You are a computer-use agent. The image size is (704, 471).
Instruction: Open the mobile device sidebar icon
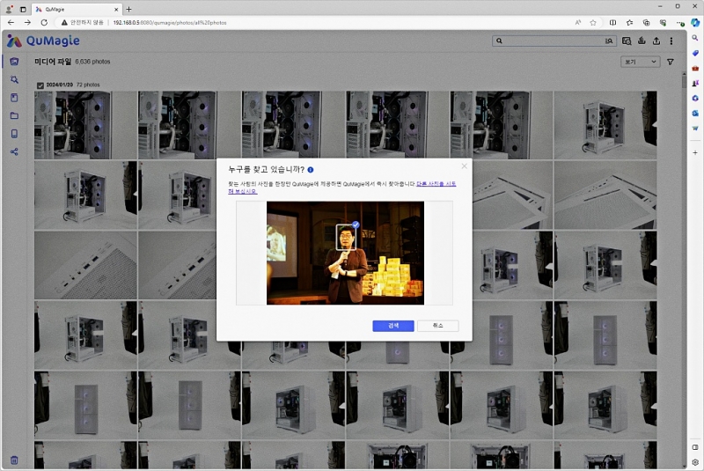14,134
